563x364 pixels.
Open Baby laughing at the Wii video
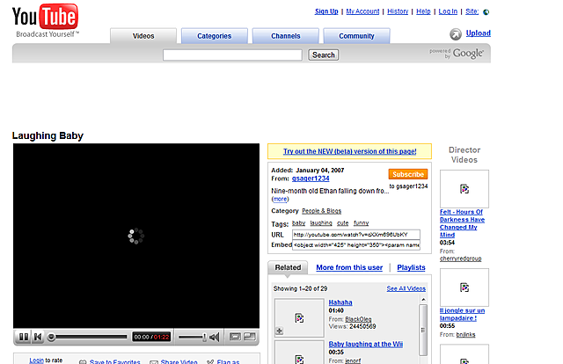366,344
